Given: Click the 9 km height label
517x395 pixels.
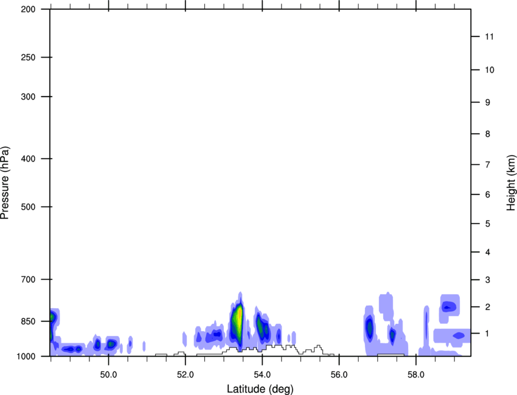Looking at the screenshot, I should pos(488,103).
